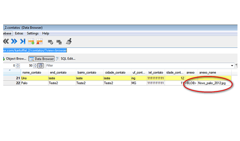Select the phone cell 1111111111 in row 21
Image resolution: width=240 pixels, height=141 pixels.
click(x=156, y=78)
